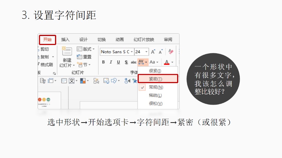Screen dimensions: 282x158
Task: Click the Bold formatting icon
Action: [x=103, y=62]
